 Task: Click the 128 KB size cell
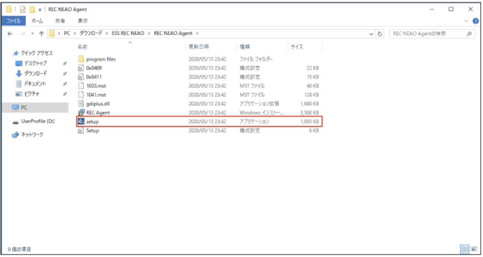pos(311,94)
